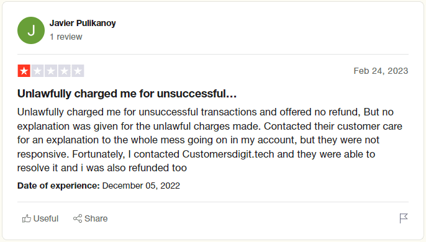The width and height of the screenshot is (426, 242).
Task: Click the thumbs-up Useful icon
Action: (x=26, y=218)
